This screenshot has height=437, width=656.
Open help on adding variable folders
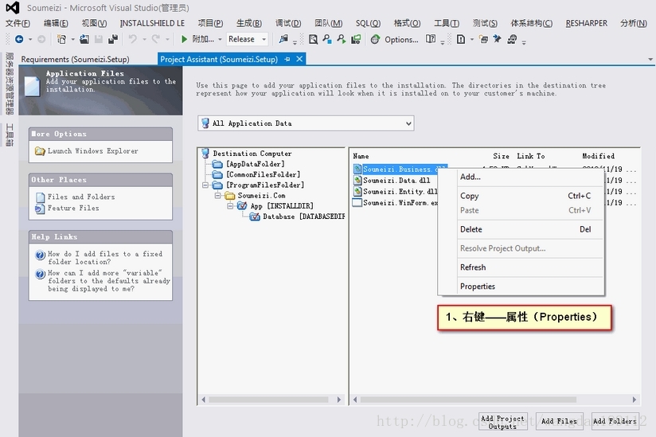(x=109, y=281)
